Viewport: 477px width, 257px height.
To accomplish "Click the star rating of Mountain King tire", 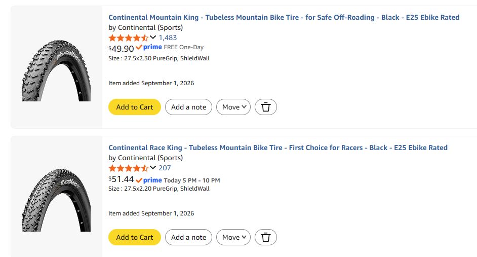I will pos(129,38).
